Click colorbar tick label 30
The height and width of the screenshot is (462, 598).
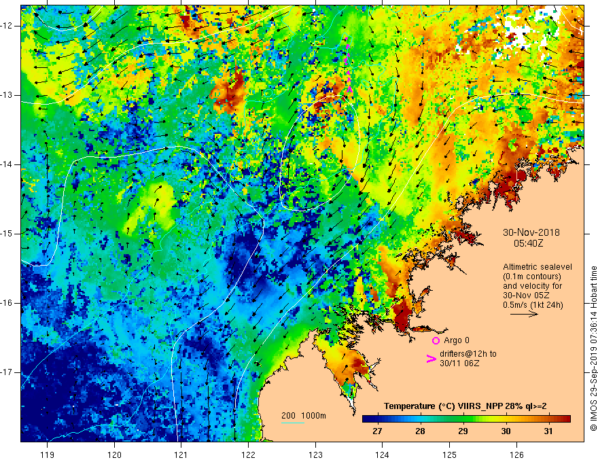click(x=506, y=431)
